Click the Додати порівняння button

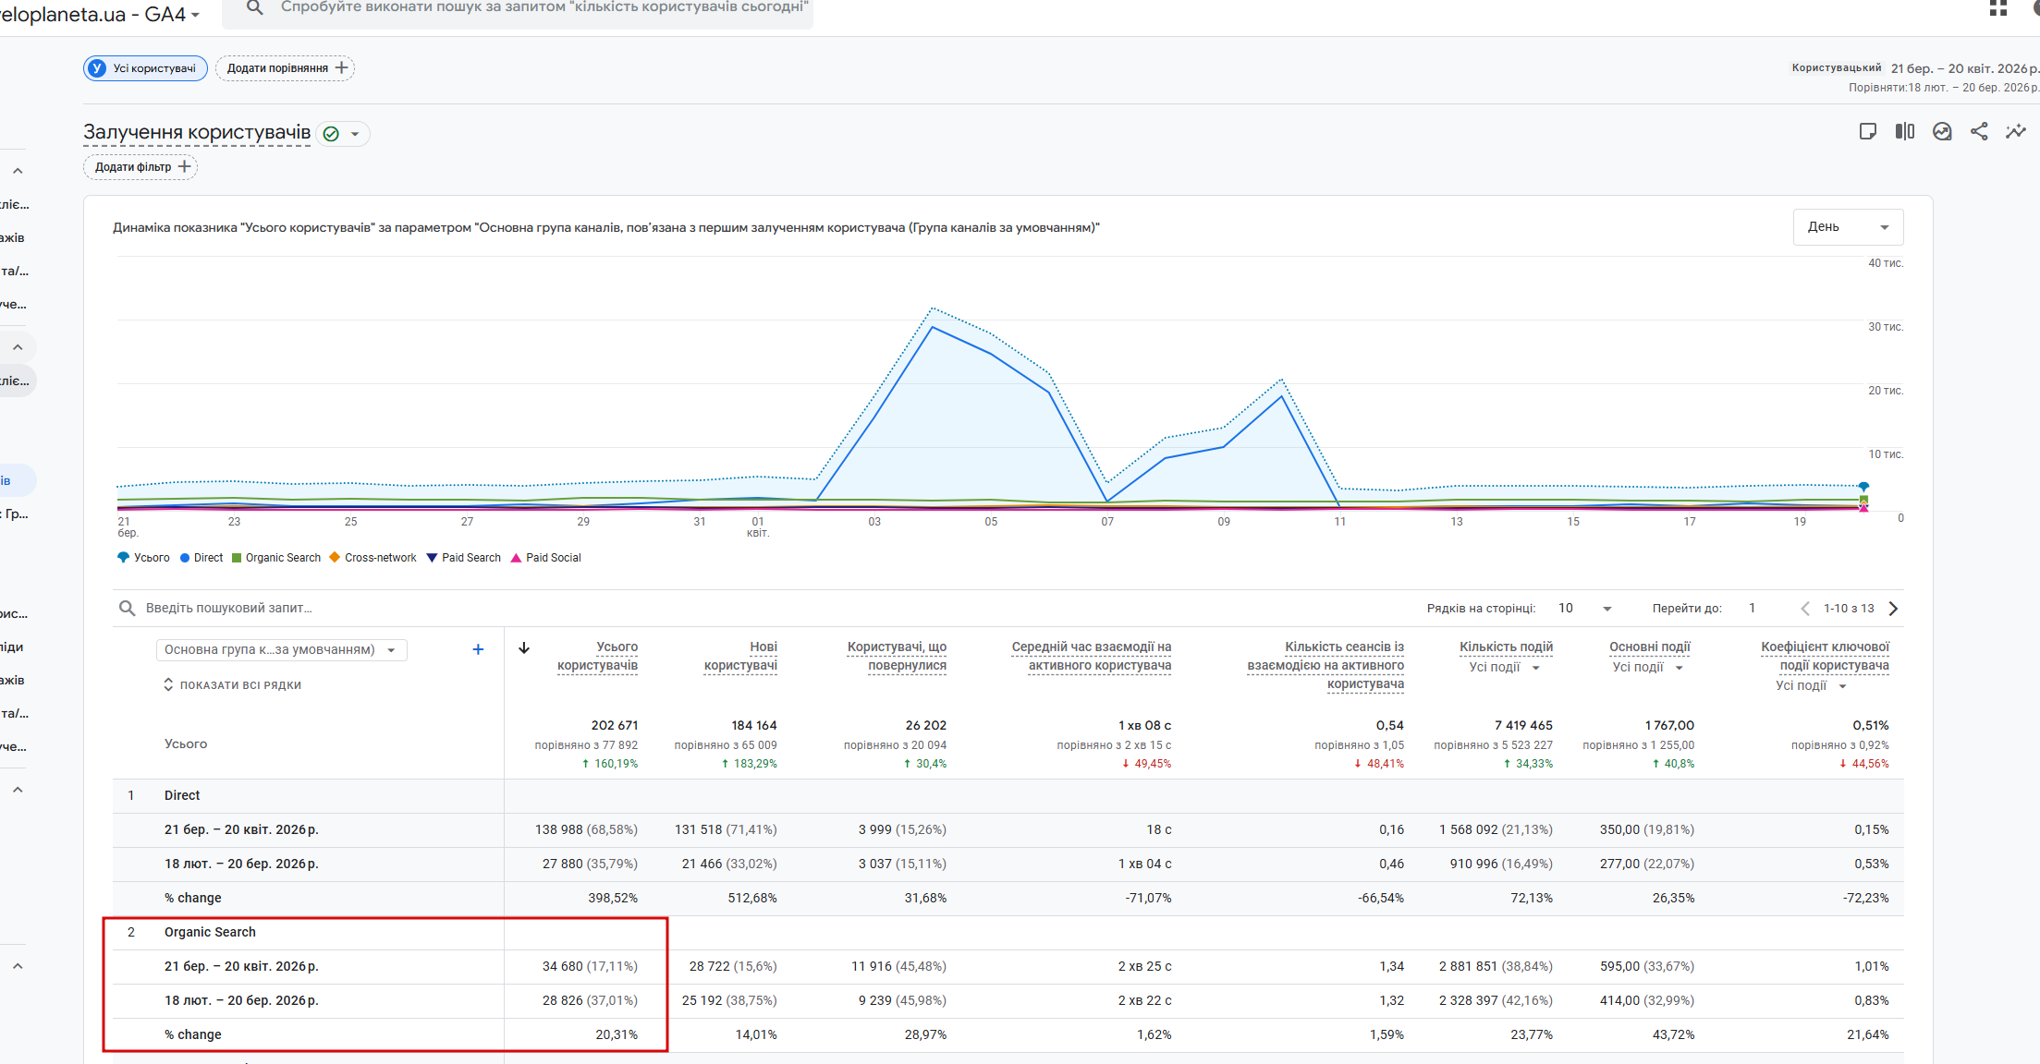[285, 68]
